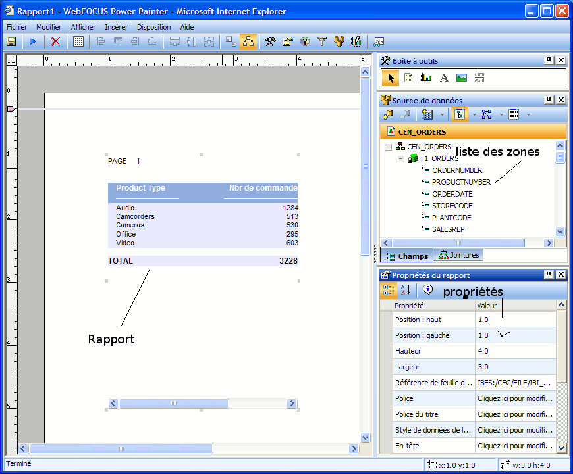Screen dimensions: 573x474
Task: Open the properties window toolbar icon
Action: tap(288, 41)
